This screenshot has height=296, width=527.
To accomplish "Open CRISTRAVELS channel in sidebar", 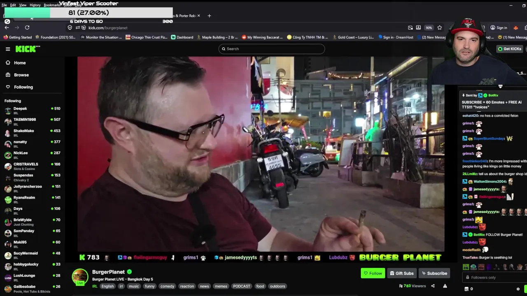I will tap(32, 166).
